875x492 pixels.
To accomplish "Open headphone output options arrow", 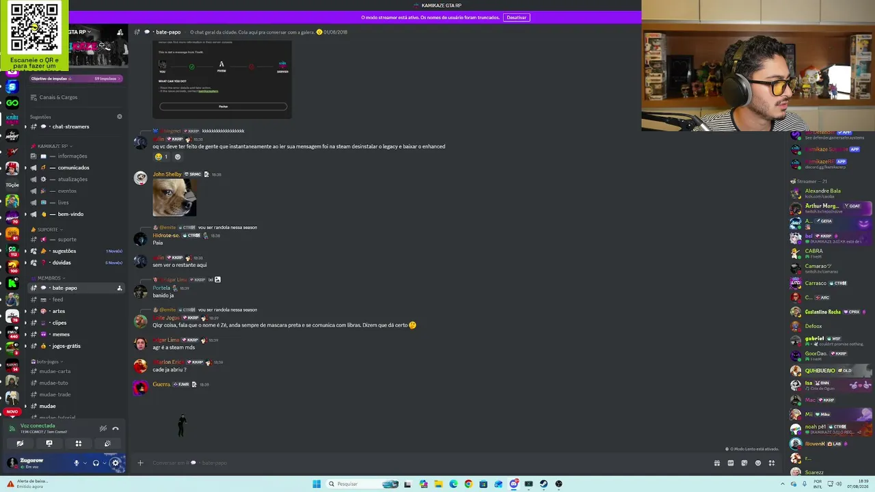I will [104, 463].
